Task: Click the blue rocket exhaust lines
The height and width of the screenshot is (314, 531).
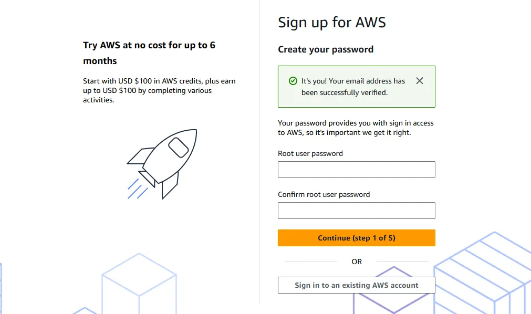Action: [x=137, y=189]
